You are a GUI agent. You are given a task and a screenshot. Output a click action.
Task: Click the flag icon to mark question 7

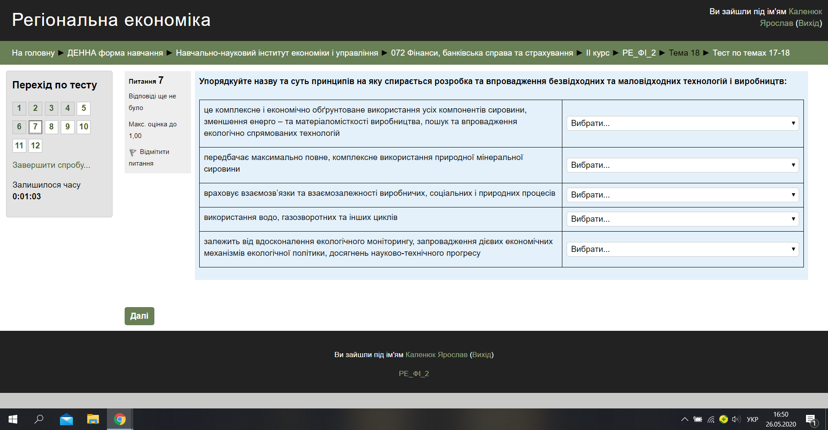132,152
